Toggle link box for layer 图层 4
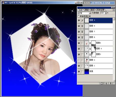 pos(82,49)
